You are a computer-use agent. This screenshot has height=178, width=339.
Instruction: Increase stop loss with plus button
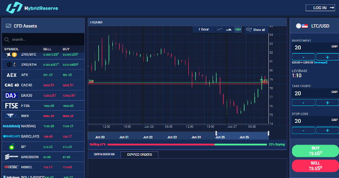(x=327, y=131)
